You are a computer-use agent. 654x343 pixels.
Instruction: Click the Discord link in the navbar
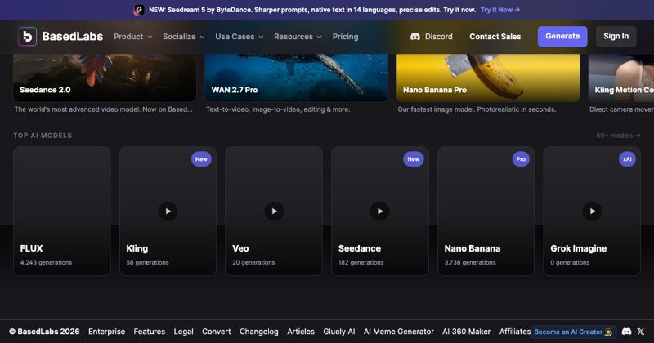click(x=432, y=37)
